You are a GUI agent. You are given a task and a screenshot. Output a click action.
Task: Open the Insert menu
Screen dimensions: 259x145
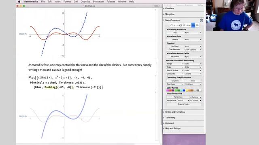[57, 2]
